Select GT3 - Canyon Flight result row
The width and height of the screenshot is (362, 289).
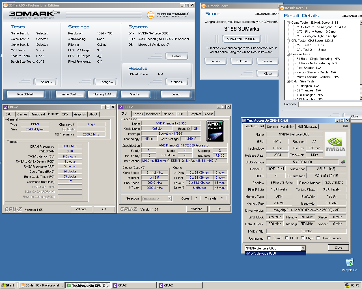point(317,36)
